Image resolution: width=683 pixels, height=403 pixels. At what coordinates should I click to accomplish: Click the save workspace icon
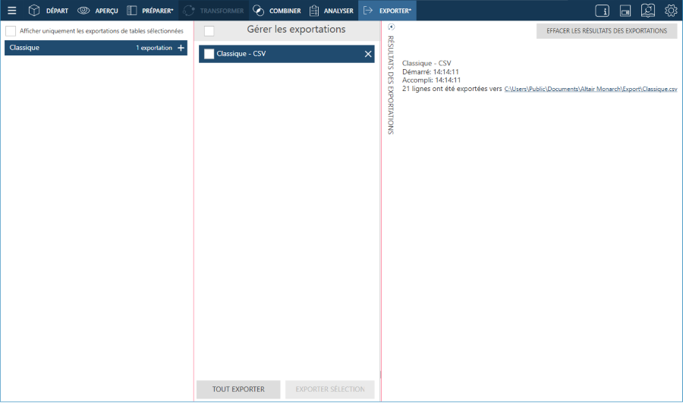(625, 11)
